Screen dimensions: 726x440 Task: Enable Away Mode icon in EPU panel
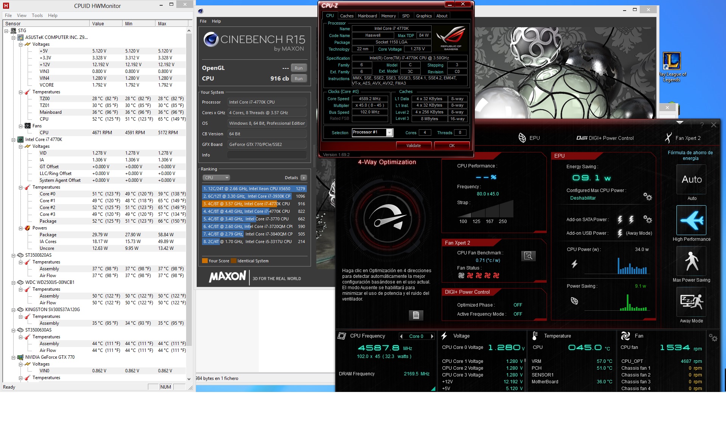(691, 302)
